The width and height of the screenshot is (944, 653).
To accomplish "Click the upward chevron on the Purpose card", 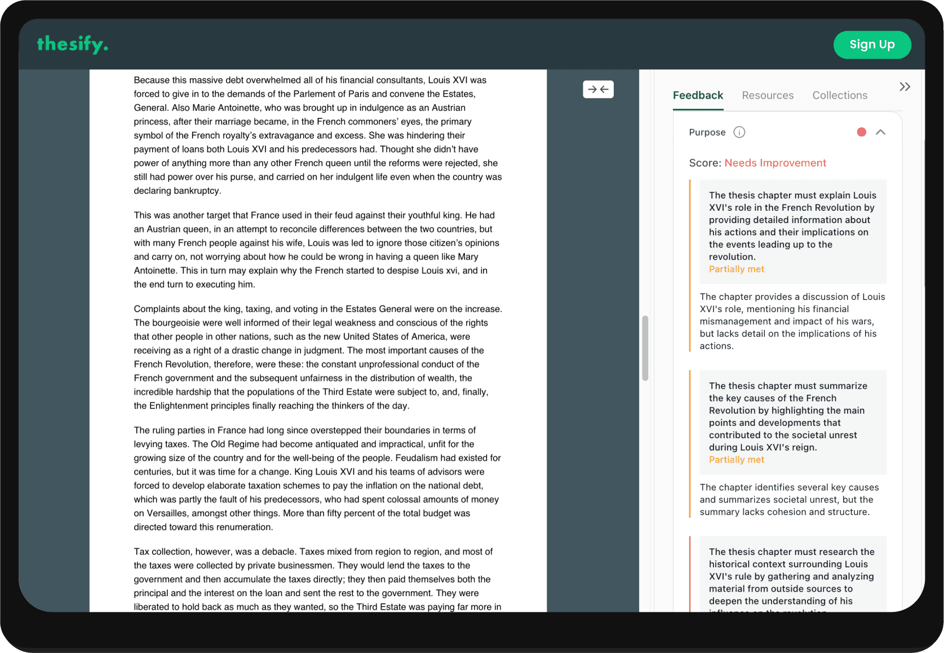I will pos(881,132).
